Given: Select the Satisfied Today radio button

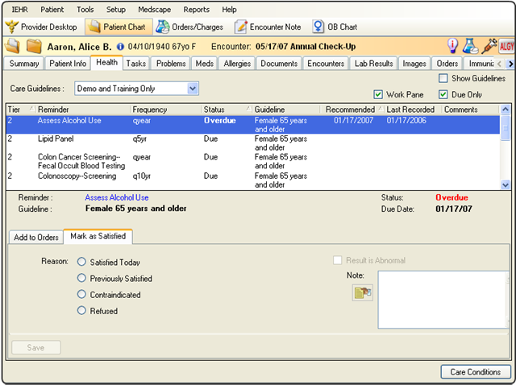Looking at the screenshot, I should coord(81,262).
